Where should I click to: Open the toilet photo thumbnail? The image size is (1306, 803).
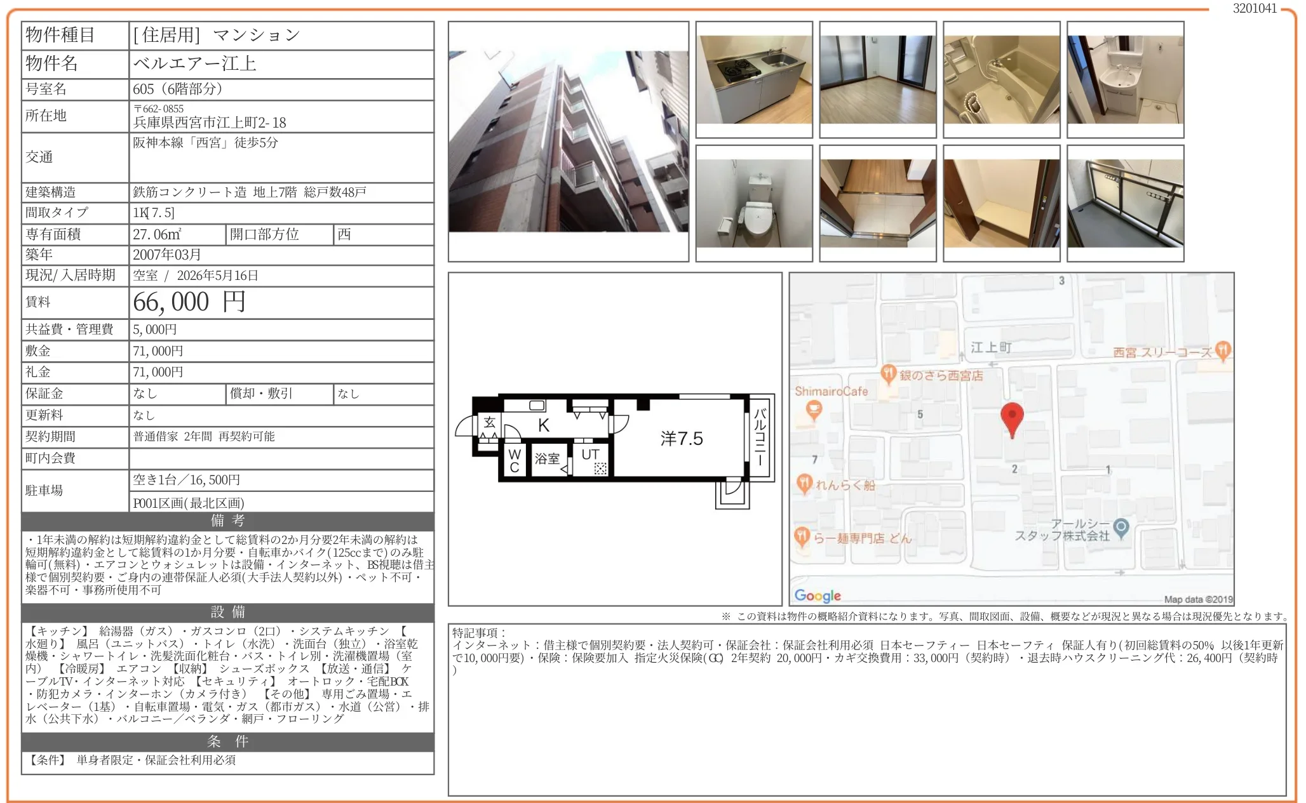(754, 203)
